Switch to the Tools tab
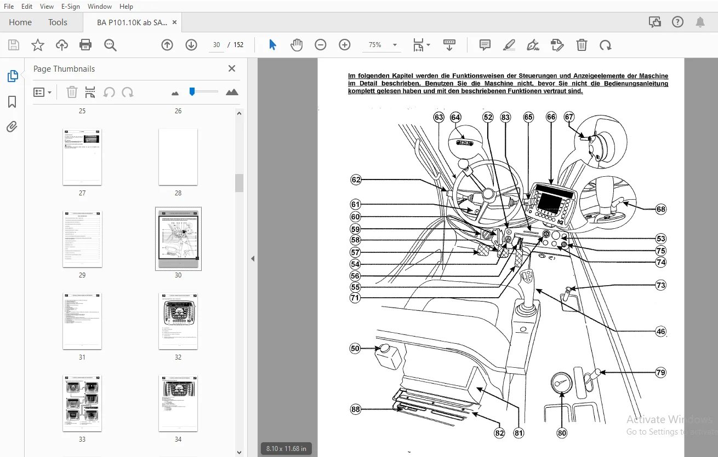The image size is (718, 457). [58, 22]
